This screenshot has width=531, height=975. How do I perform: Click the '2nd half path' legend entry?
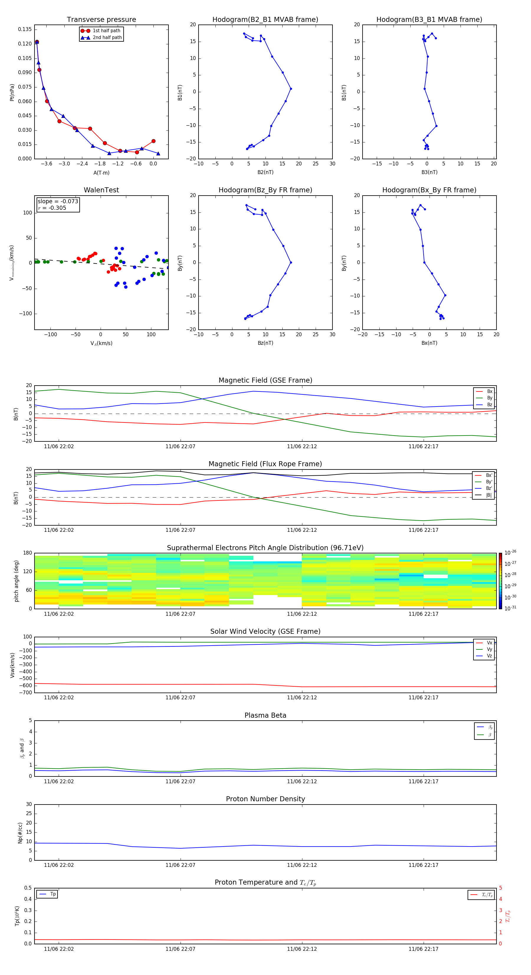(101, 38)
